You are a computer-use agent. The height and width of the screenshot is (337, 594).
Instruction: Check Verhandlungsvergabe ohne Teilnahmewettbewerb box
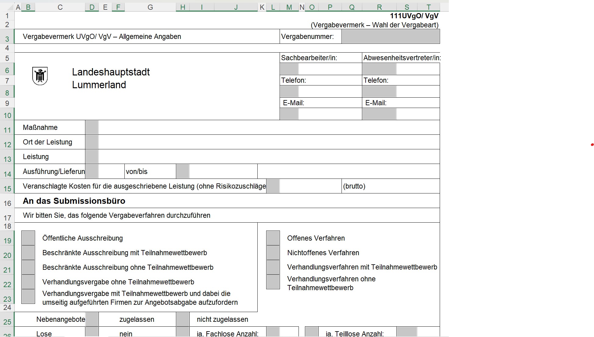pyautogui.click(x=28, y=282)
